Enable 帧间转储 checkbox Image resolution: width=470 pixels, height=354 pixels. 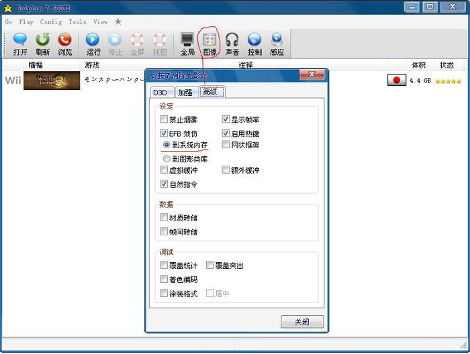[164, 231]
